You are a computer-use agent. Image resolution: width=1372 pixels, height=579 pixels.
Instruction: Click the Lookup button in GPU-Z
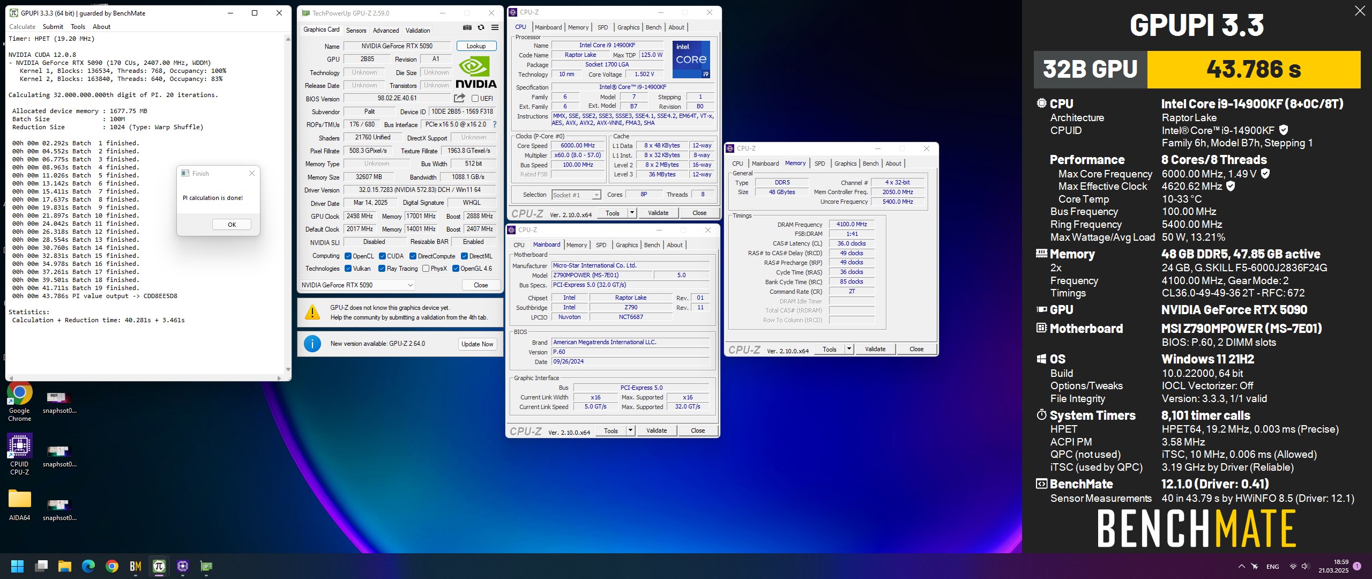click(x=476, y=46)
